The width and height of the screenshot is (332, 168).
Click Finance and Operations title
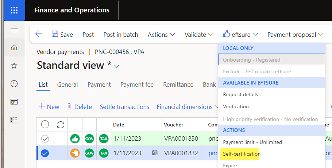[x=72, y=10]
